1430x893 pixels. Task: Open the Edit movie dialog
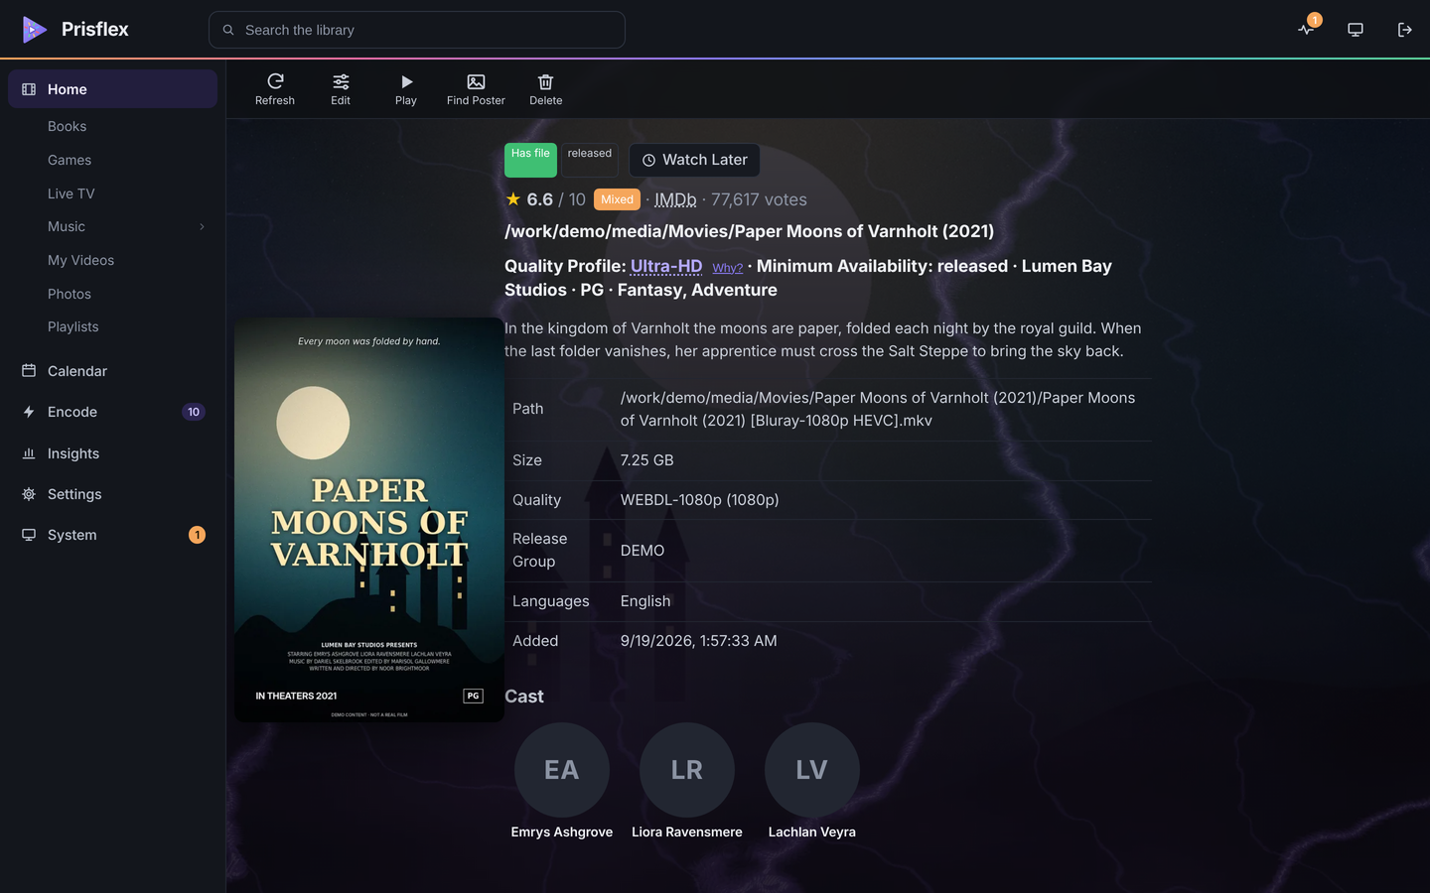pos(341,89)
